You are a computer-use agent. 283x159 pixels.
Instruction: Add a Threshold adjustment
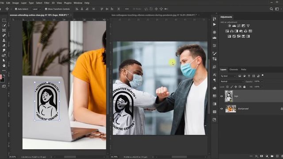(x=239, y=36)
